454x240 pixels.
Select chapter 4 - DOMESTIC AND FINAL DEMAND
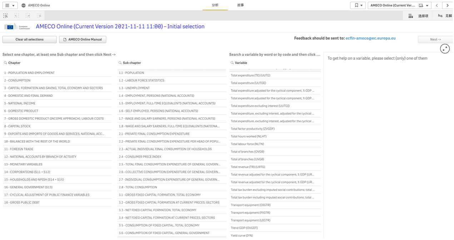tap(57, 96)
